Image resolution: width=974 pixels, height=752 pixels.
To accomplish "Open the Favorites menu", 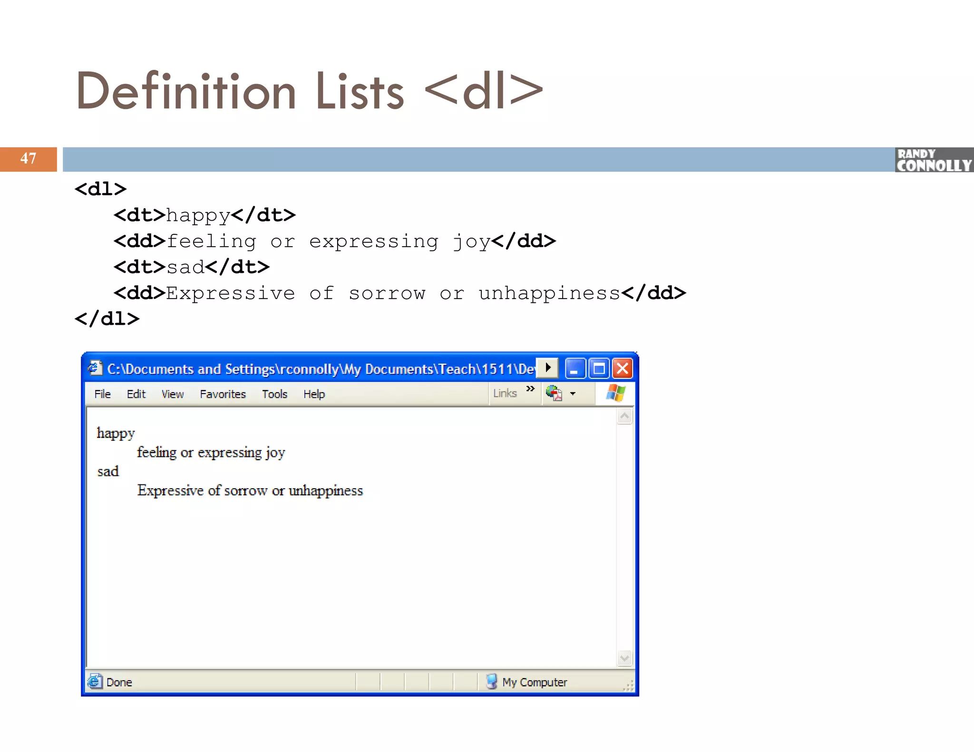I will [x=223, y=394].
